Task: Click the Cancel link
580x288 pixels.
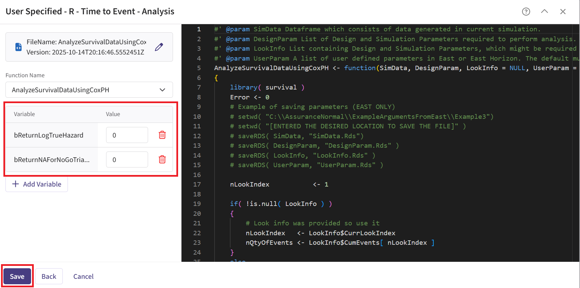Action: pos(83,276)
